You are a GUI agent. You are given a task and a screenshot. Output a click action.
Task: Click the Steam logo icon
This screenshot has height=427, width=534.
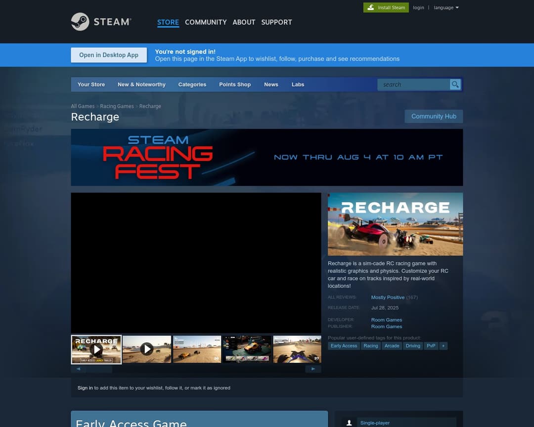click(80, 22)
